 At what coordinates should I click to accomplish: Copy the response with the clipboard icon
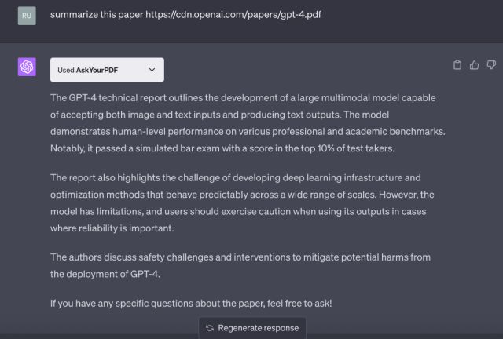point(457,65)
